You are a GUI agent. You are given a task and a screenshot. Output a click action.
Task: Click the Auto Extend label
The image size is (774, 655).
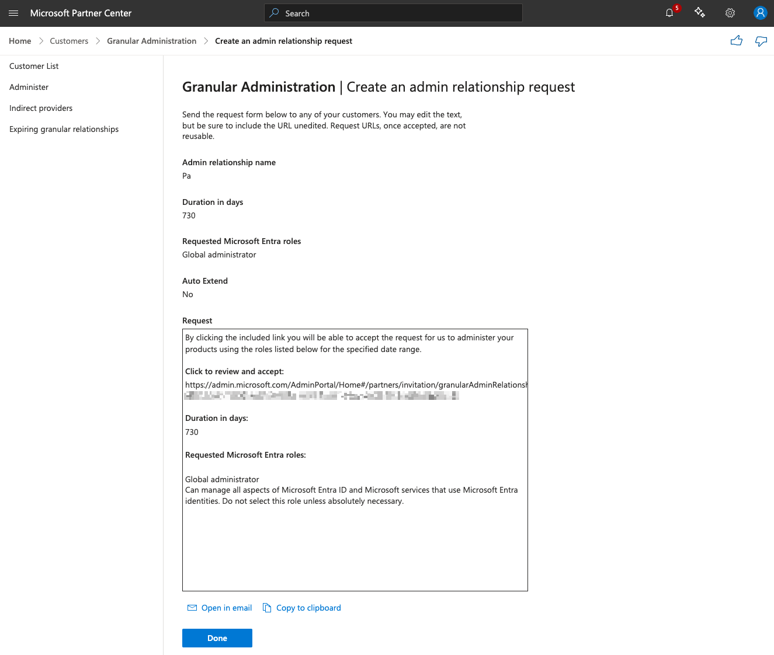(205, 281)
